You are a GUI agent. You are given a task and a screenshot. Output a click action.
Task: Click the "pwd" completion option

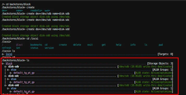(x=161, y=45)
